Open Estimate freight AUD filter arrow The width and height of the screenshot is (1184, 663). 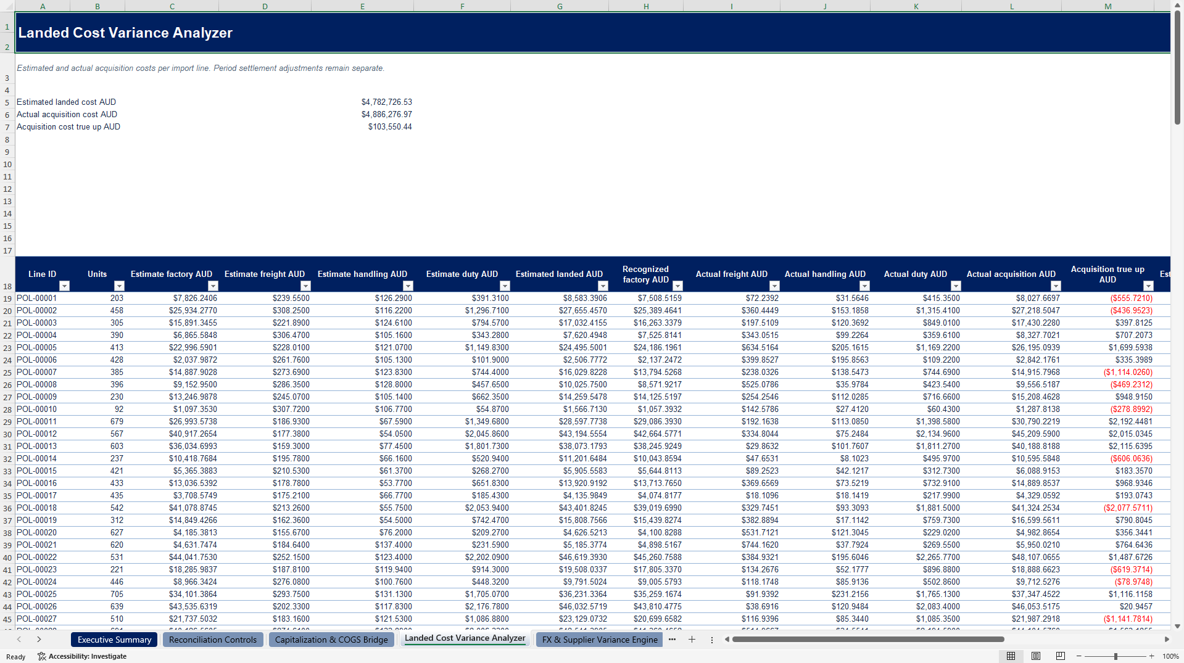click(x=305, y=286)
